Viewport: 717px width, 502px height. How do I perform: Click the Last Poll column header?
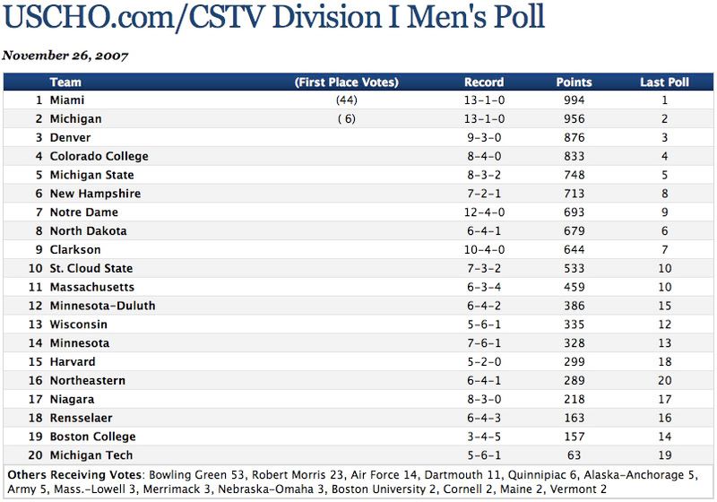pos(664,82)
